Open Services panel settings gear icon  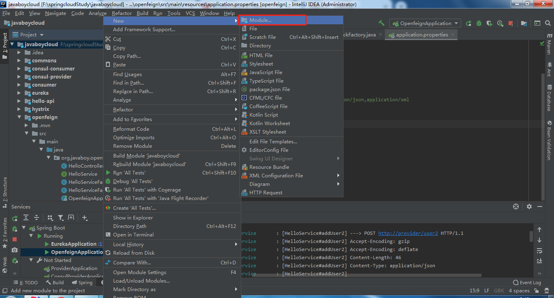(x=529, y=206)
